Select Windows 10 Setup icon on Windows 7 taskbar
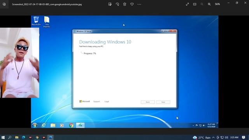This screenshot has width=249, height=140. click(x=80, y=125)
